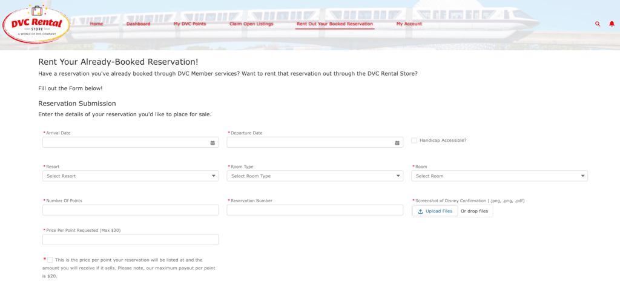Image resolution: width=620 pixels, height=284 pixels.
Task: Go to the Home menu item
Action: click(96, 24)
